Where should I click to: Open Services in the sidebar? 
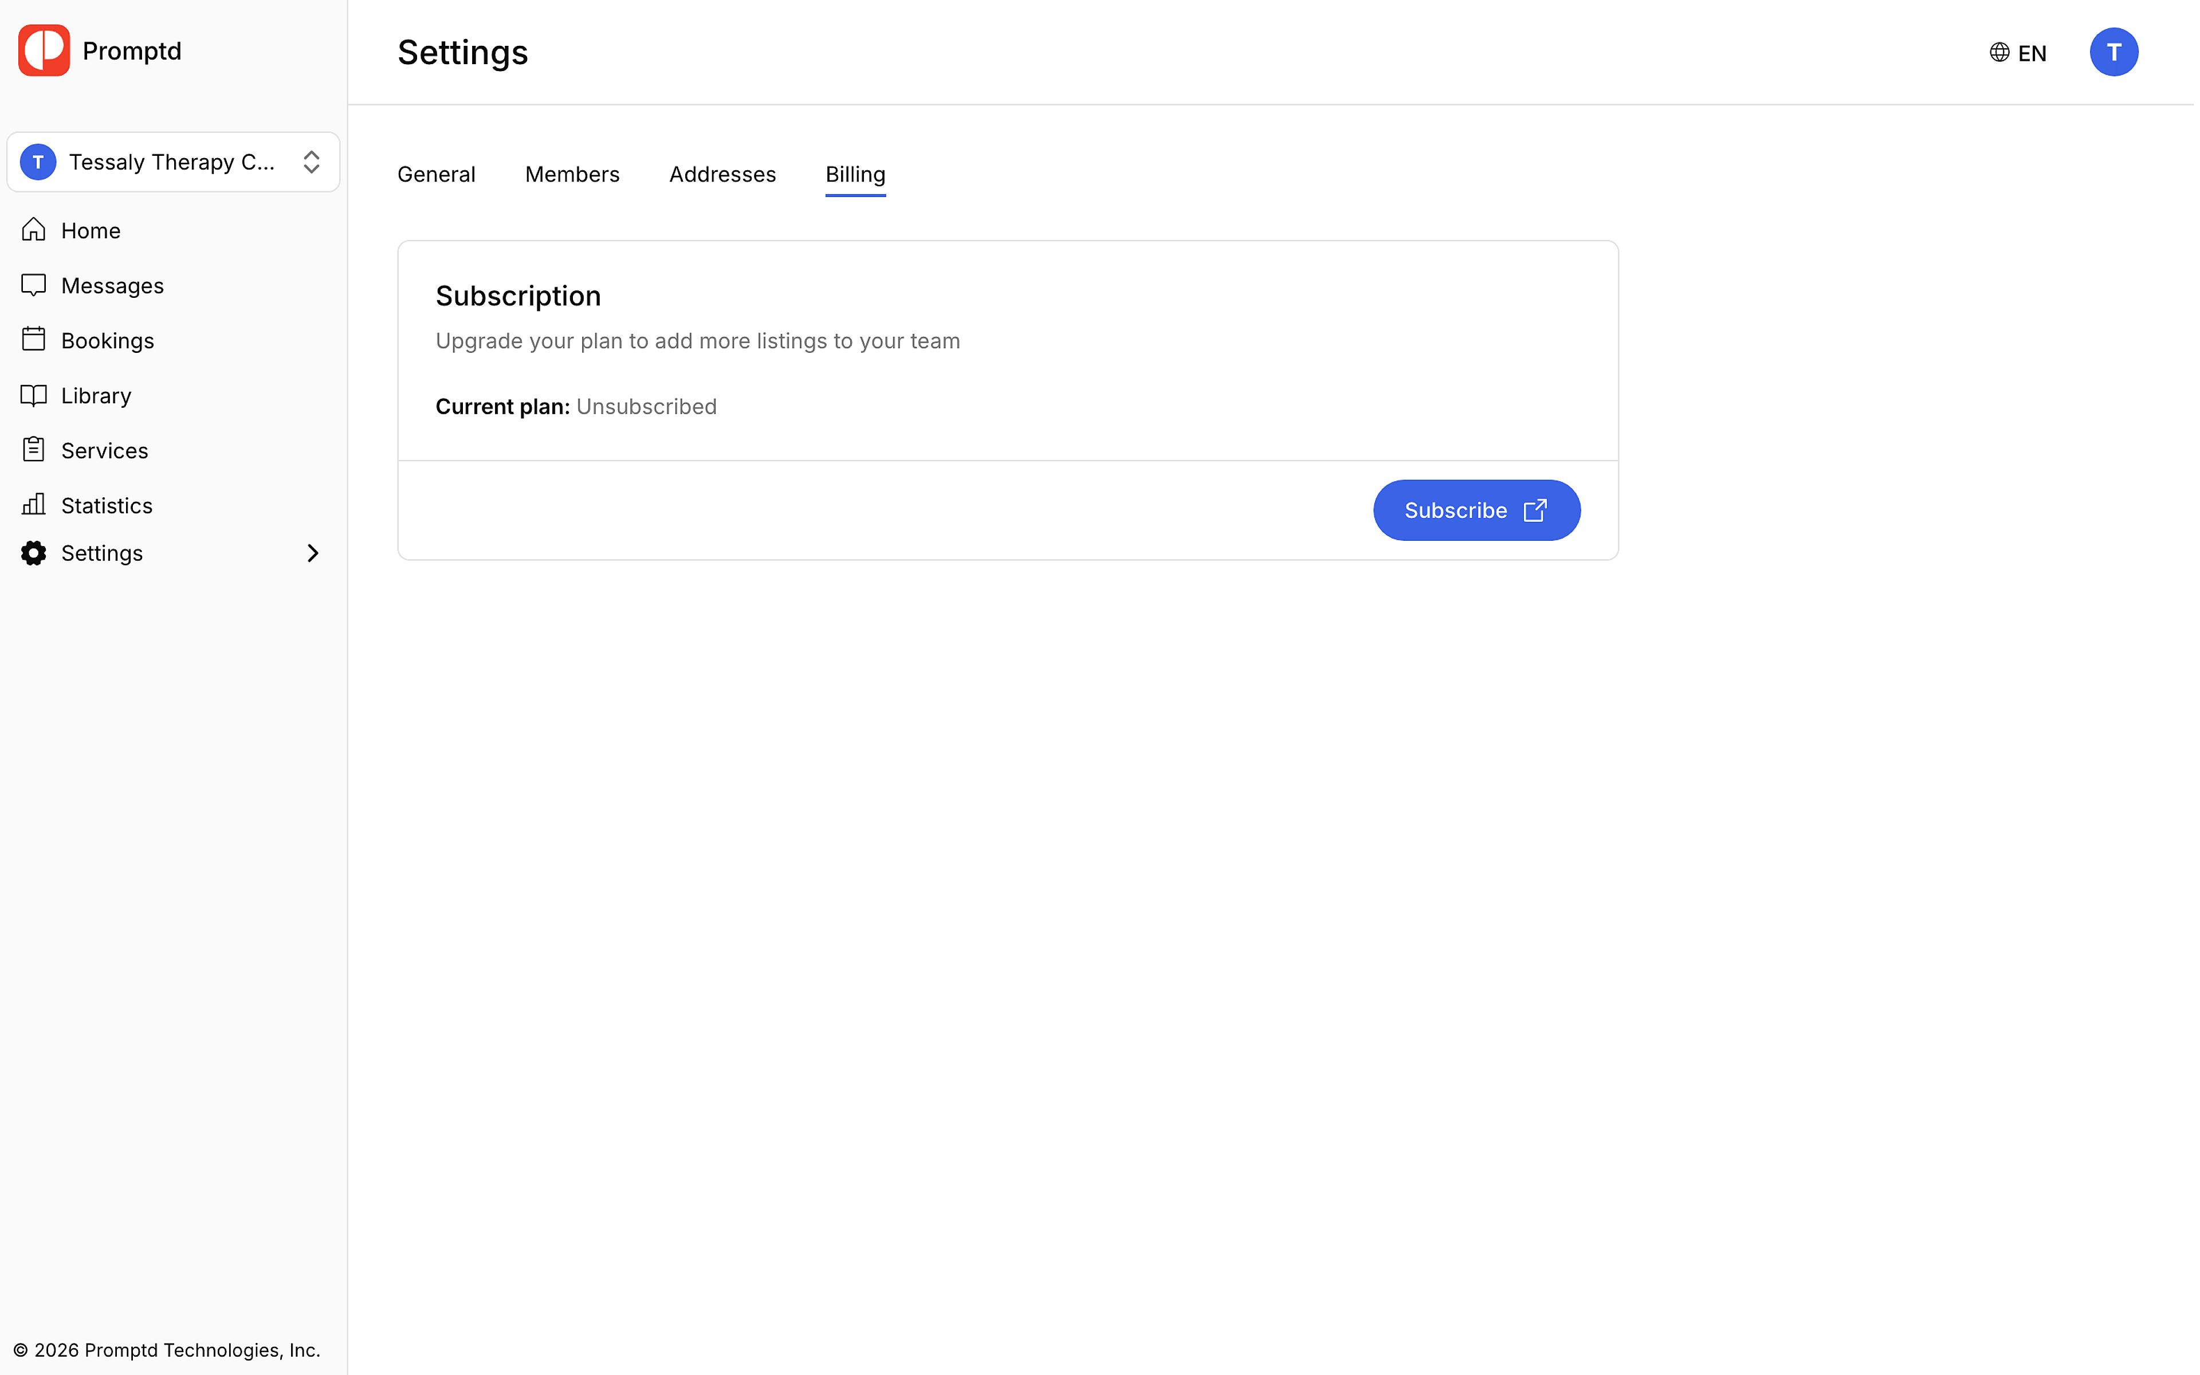coord(174,451)
